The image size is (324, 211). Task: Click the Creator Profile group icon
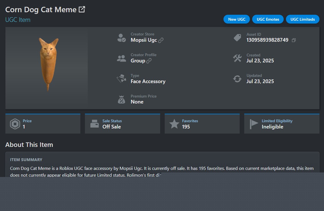click(x=122, y=58)
